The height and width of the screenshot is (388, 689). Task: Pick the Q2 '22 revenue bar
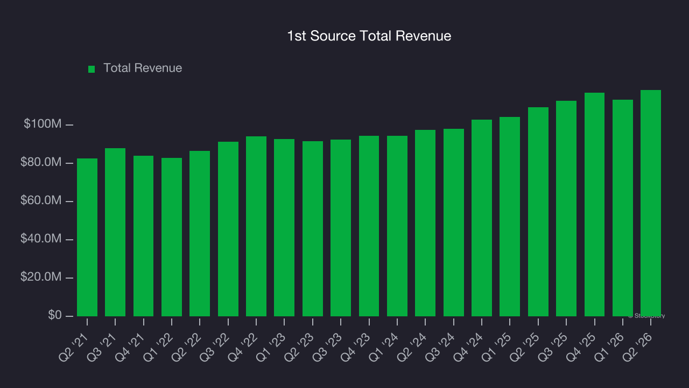[200, 233]
